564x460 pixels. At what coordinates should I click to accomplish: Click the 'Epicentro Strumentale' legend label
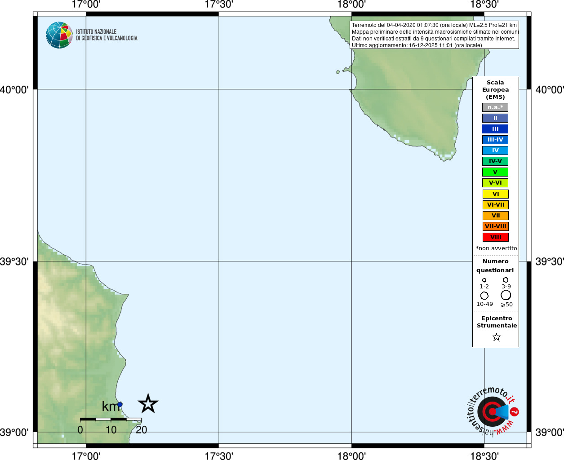[x=497, y=322]
